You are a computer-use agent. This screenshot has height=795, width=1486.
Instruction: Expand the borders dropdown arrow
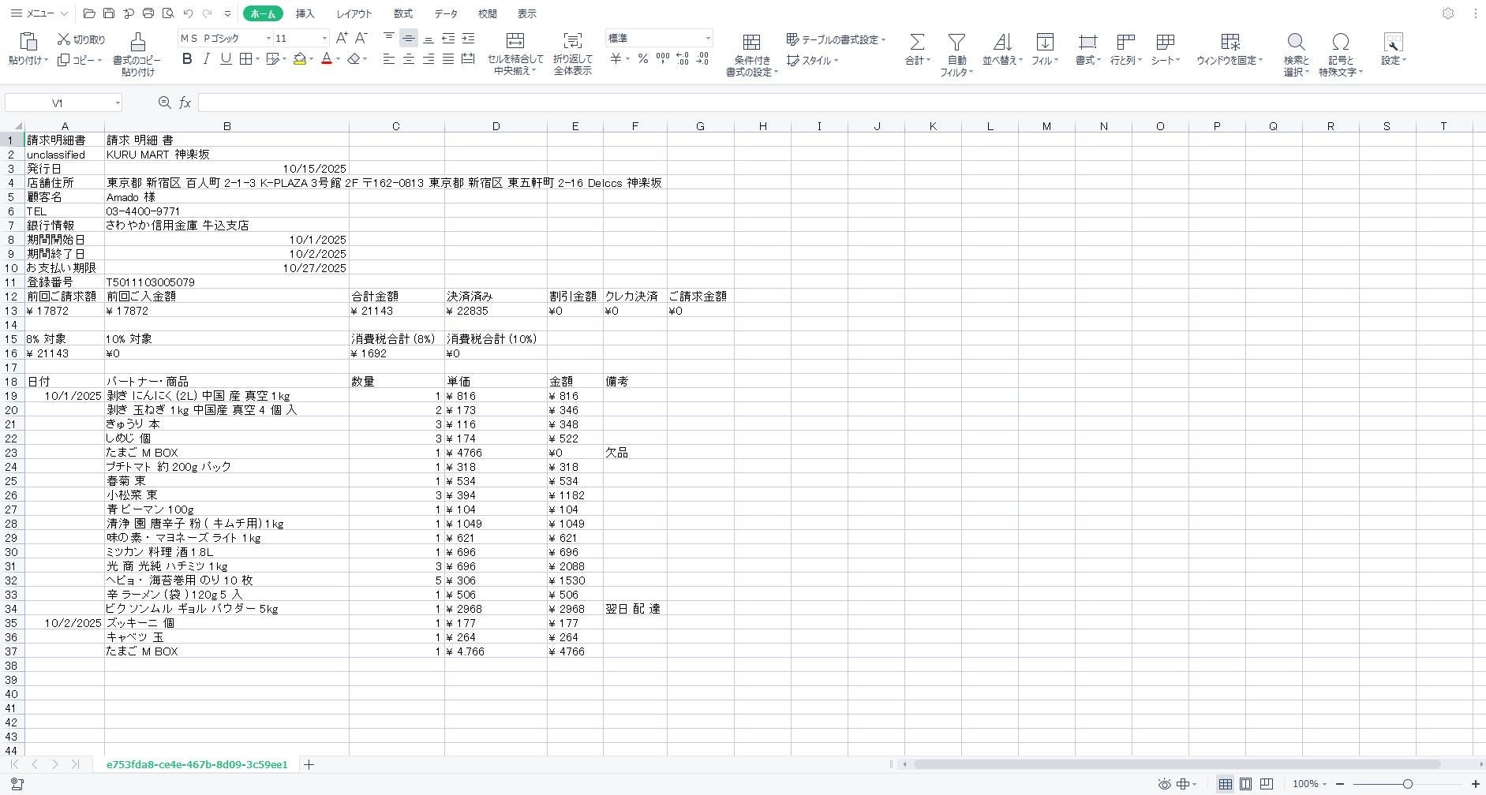257,59
